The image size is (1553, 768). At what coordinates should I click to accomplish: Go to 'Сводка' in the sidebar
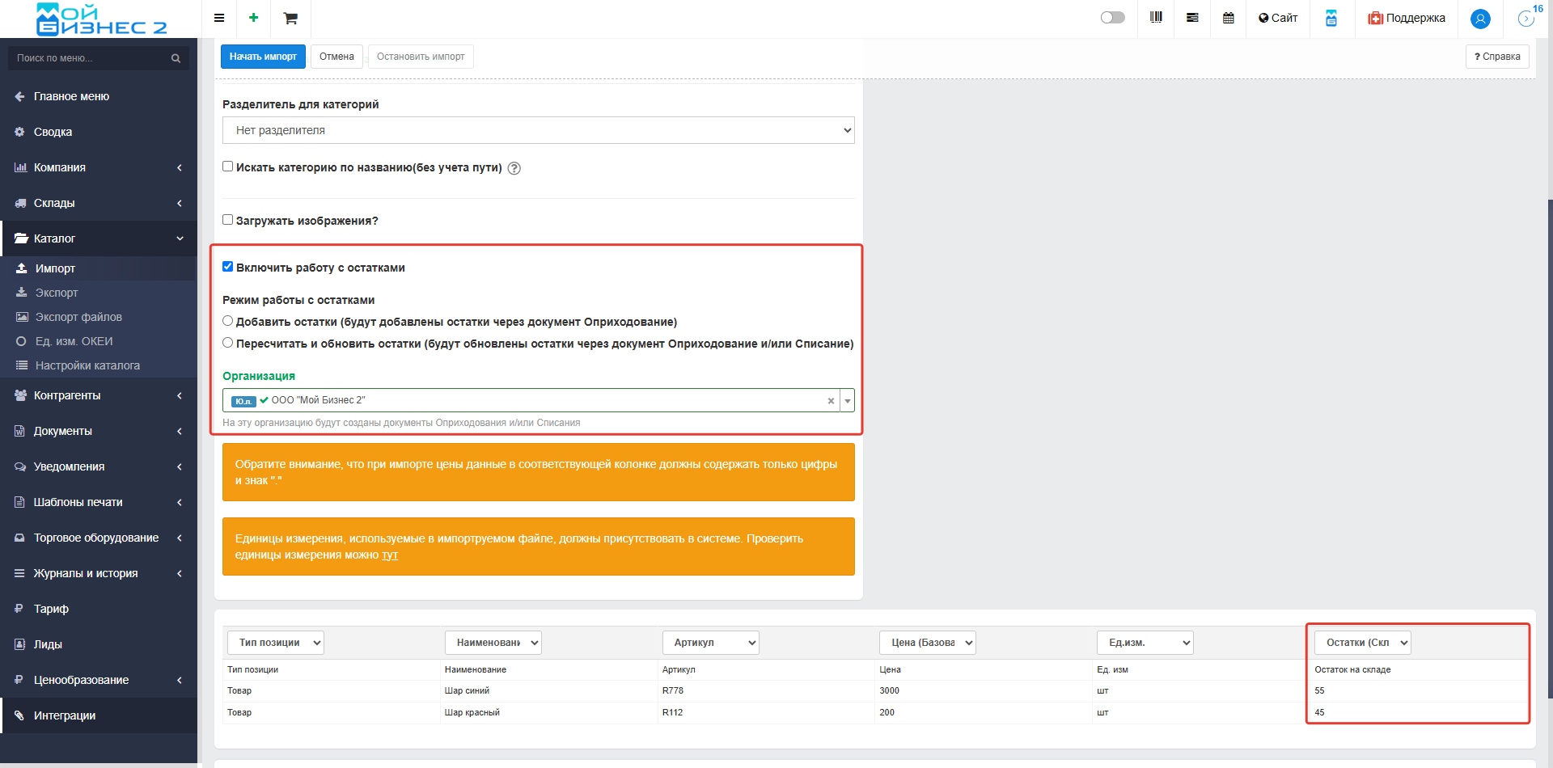[x=53, y=132]
